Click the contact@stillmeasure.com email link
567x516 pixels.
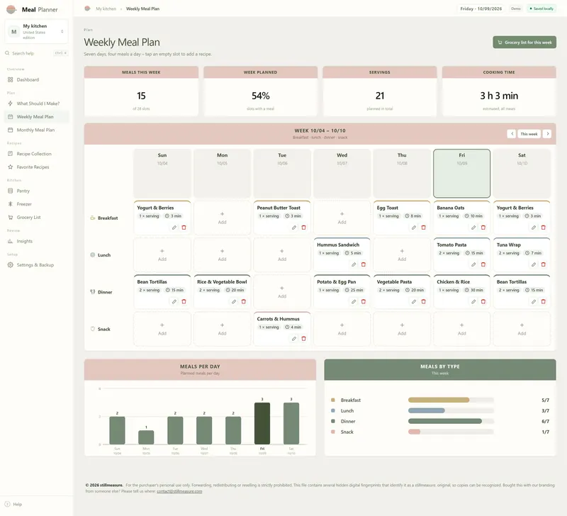(179, 491)
